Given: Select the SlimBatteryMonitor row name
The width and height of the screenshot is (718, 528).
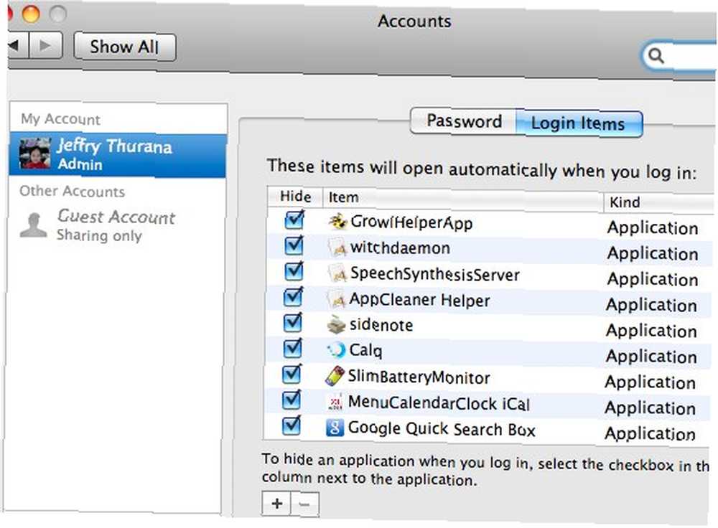Looking at the screenshot, I should (419, 377).
